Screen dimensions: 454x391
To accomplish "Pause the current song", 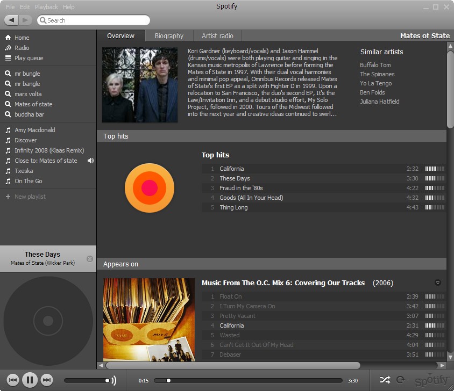I will (x=30, y=380).
